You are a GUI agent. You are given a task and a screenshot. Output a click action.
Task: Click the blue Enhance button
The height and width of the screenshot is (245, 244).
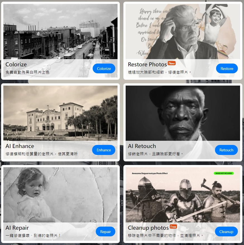point(104,150)
